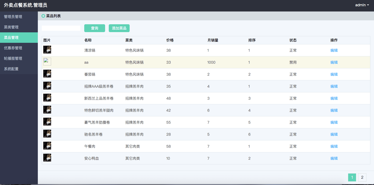Click 编辑 for 安心鸭血
374x185 pixels.
pyautogui.click(x=334, y=158)
